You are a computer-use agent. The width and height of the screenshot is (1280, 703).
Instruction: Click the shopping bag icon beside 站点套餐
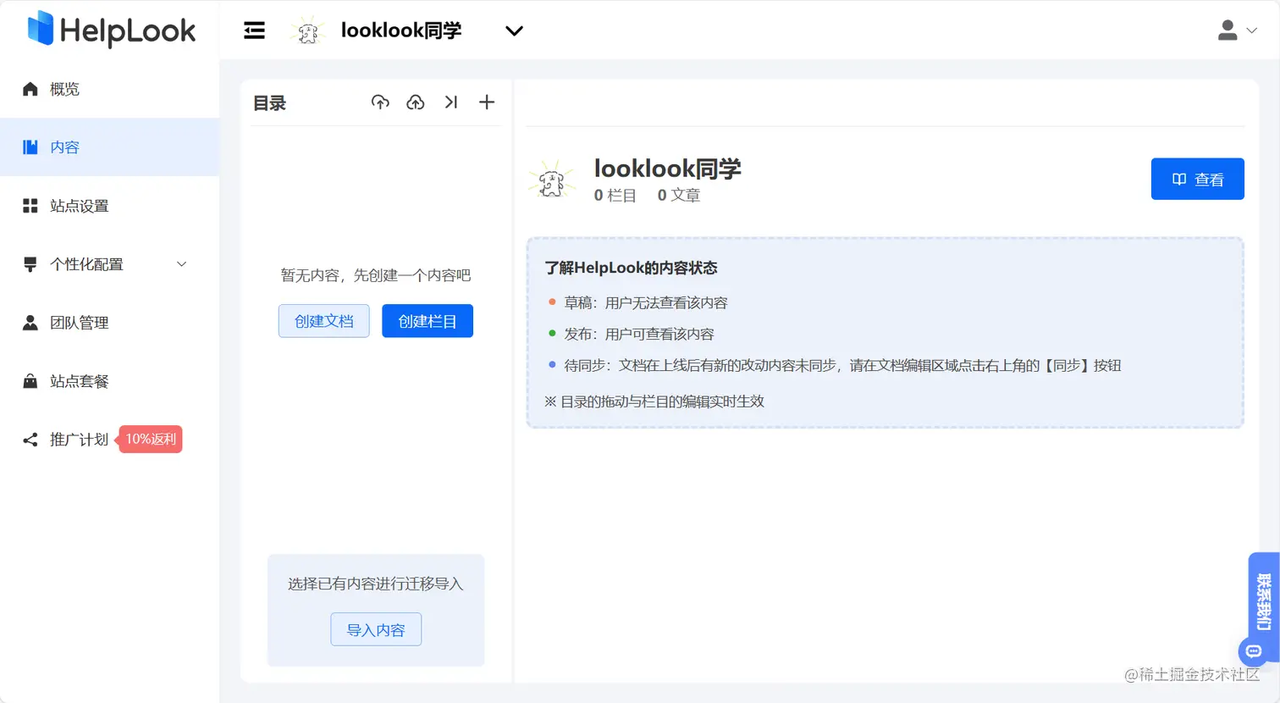point(30,381)
